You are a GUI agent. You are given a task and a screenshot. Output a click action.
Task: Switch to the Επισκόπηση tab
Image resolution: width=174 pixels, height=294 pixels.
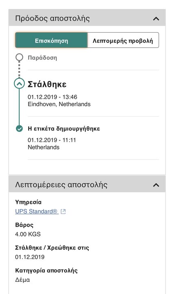(51, 40)
